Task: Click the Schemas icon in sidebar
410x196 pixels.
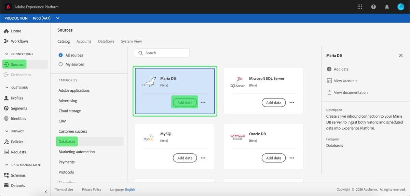Action: pos(6,175)
